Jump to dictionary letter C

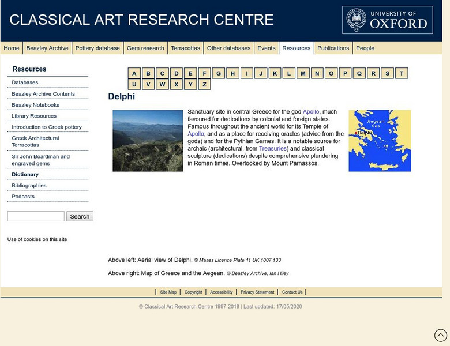(x=162, y=73)
